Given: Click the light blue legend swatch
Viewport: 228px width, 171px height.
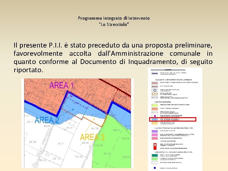Looking at the screenshot, I should point(155,119).
